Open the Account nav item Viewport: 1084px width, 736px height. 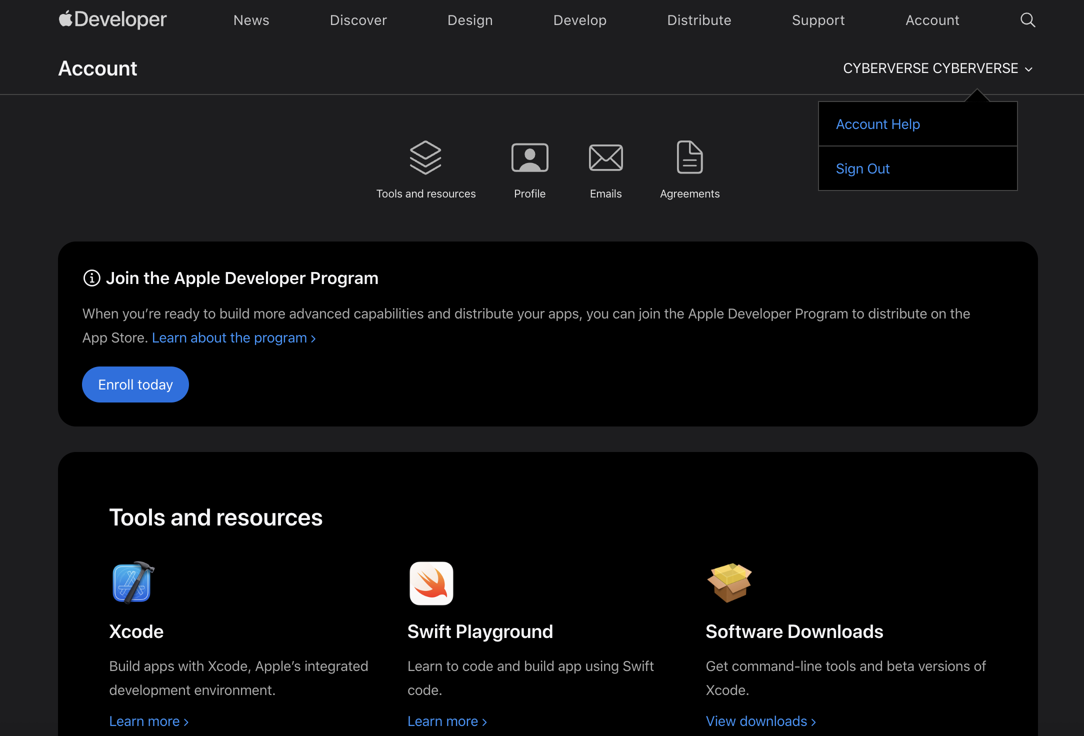932,20
